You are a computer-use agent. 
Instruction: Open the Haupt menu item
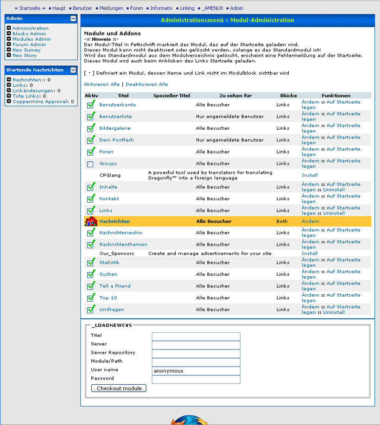[x=59, y=8]
